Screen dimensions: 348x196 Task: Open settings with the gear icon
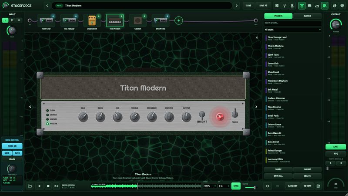342,6
